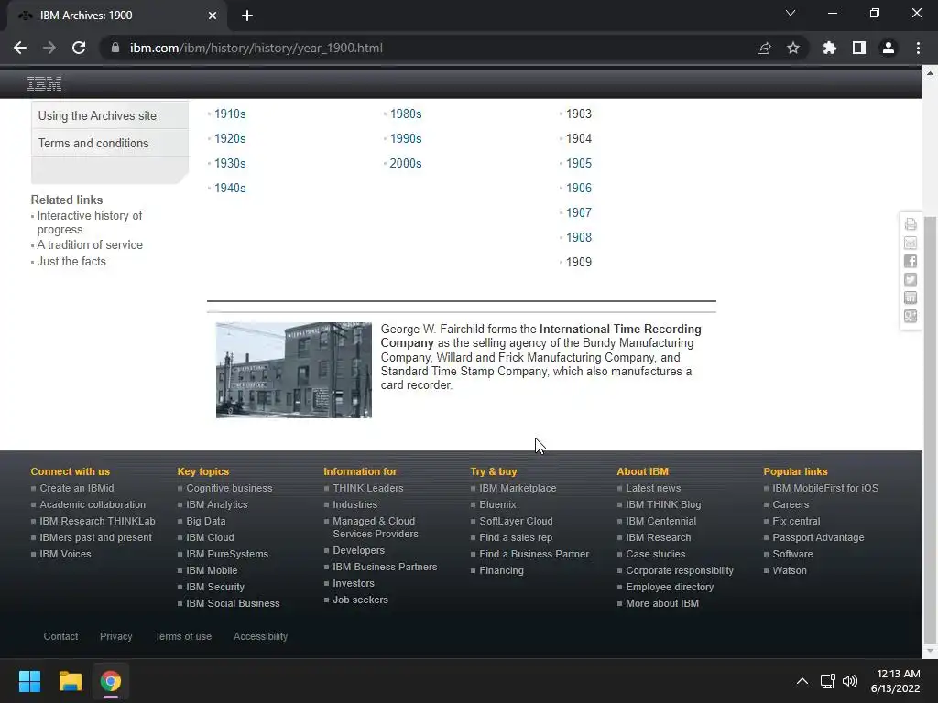This screenshot has width=938, height=703.
Task: Open a new browser tab
Action: point(247,16)
